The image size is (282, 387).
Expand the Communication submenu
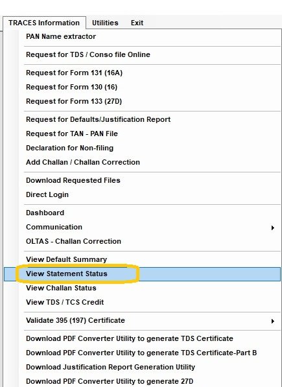(143, 227)
